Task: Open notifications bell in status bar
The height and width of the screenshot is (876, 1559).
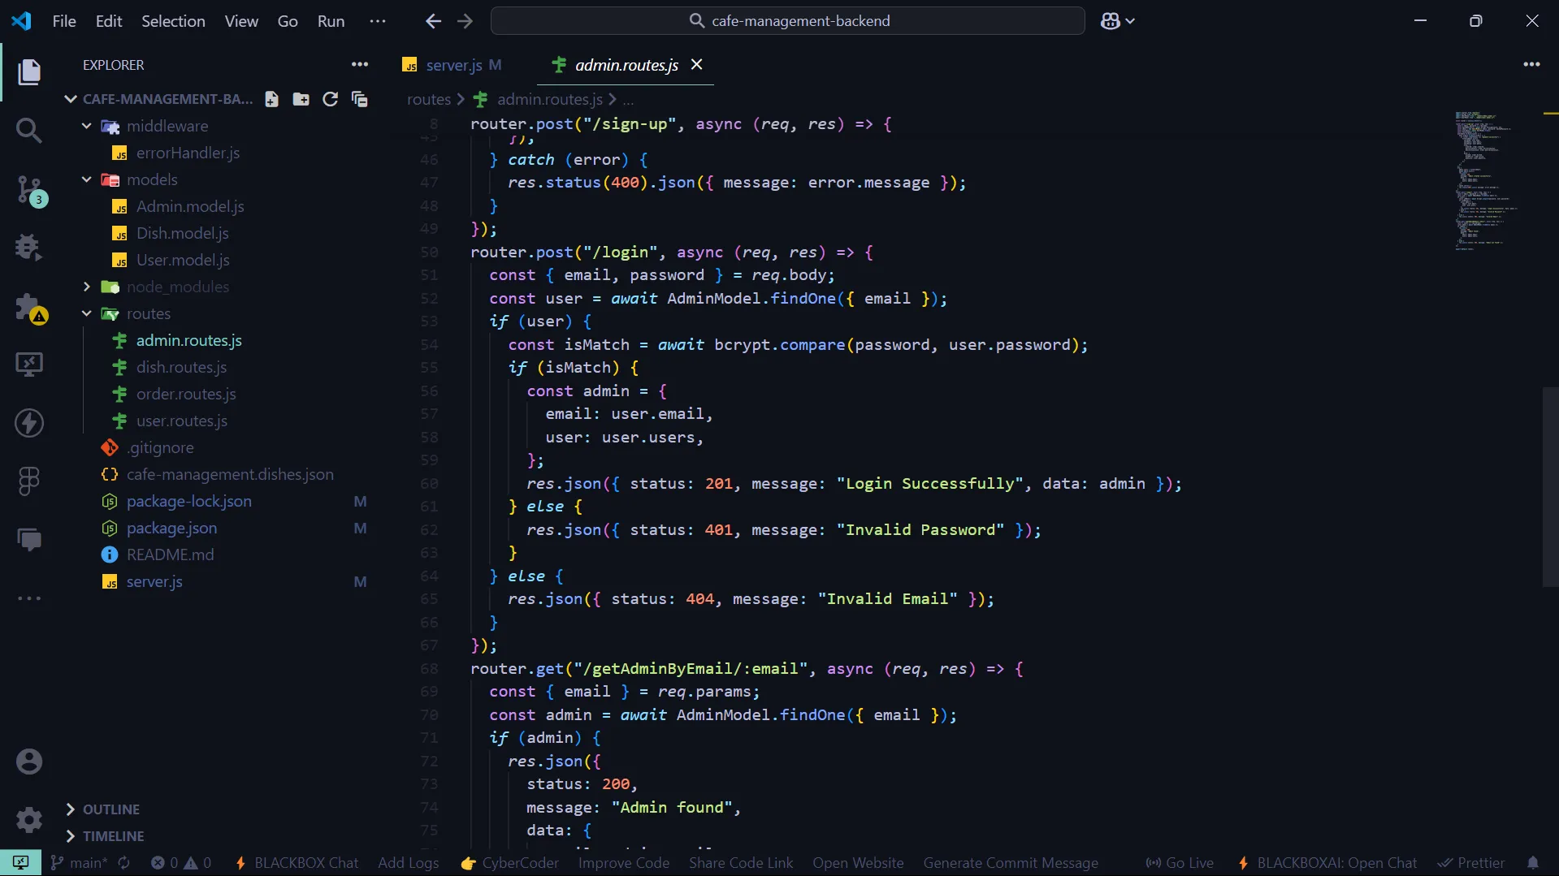Action: tap(1532, 863)
